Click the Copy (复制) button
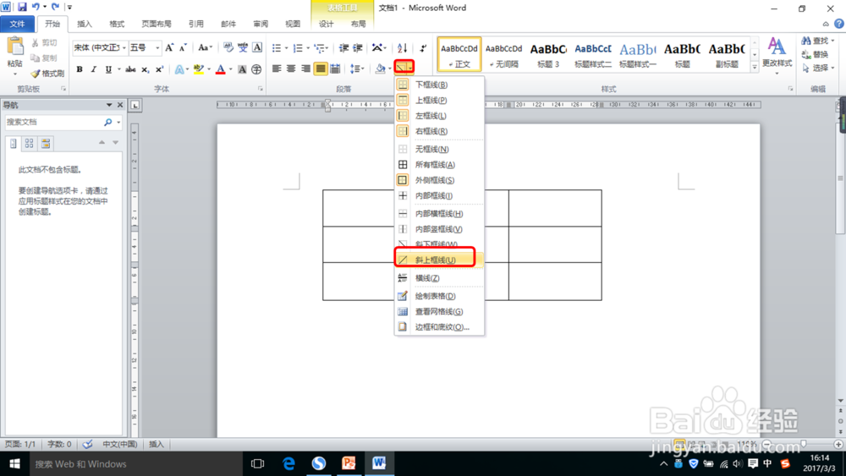 click(x=44, y=57)
